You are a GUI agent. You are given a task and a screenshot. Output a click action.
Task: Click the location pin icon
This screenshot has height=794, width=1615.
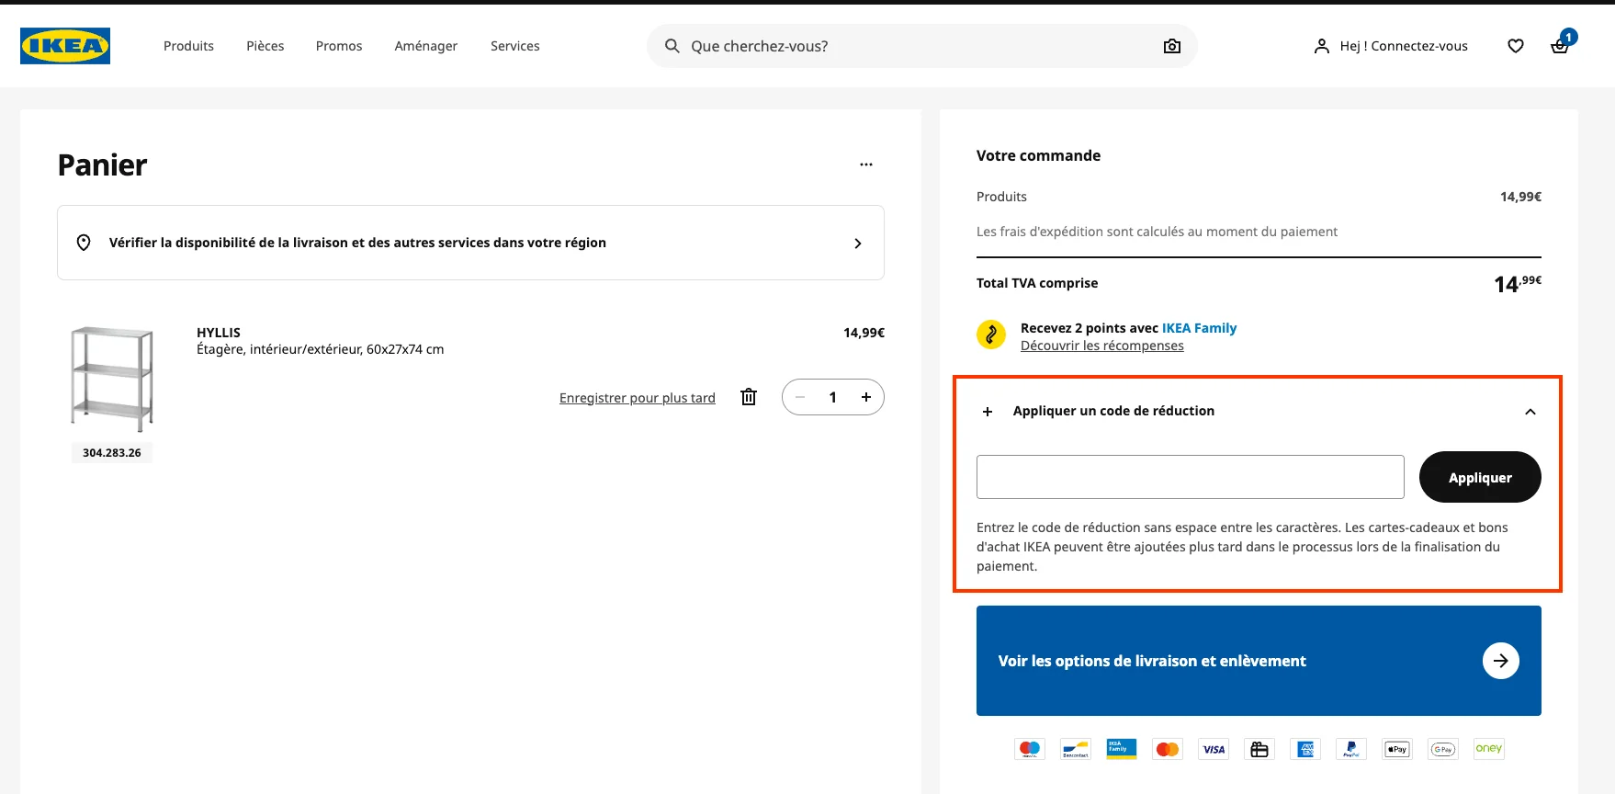click(84, 243)
